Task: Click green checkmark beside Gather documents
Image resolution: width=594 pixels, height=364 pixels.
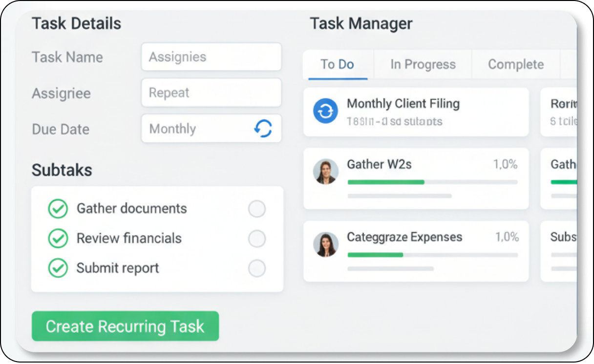Action: click(x=58, y=209)
